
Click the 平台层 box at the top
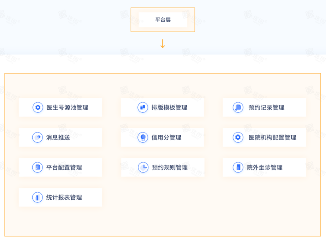pos(163,20)
